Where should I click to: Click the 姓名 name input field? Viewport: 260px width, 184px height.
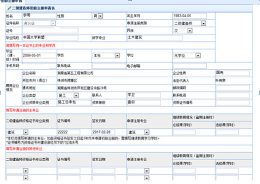pyautogui.click(x=40, y=16)
